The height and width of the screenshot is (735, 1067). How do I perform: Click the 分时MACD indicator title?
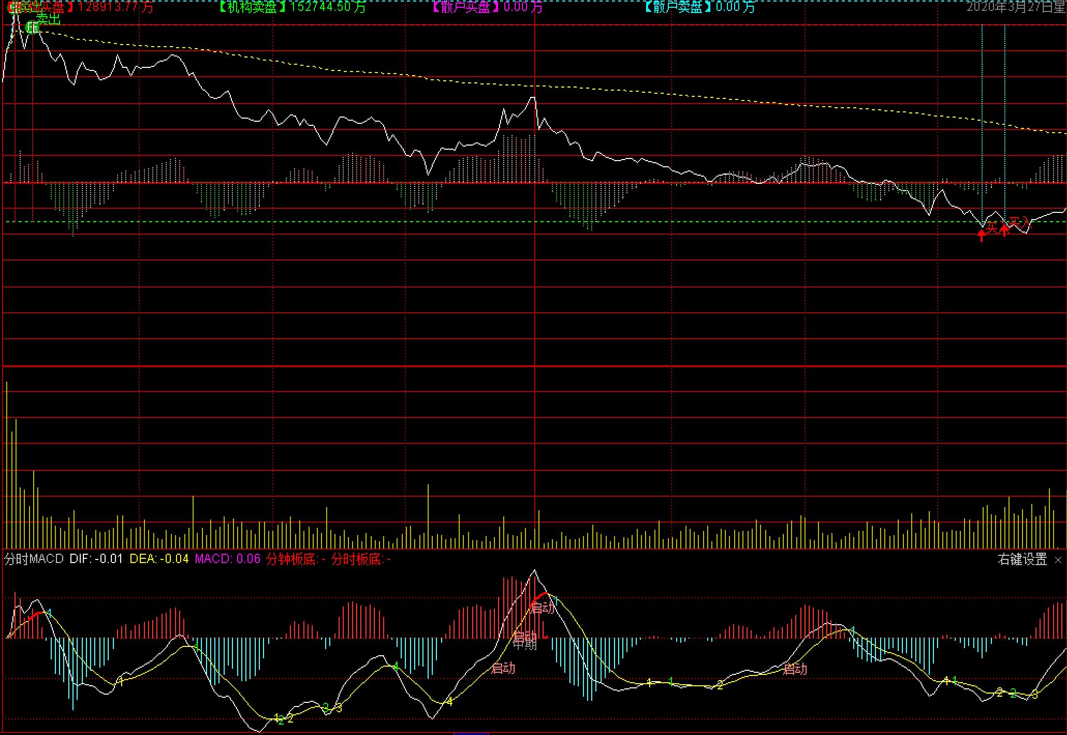coord(34,559)
